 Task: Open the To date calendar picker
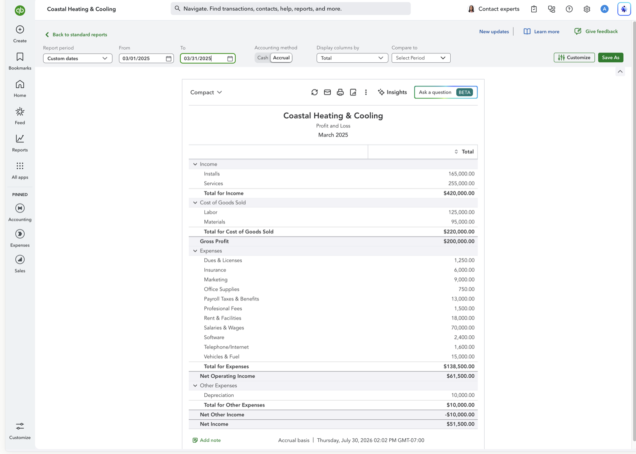click(230, 58)
